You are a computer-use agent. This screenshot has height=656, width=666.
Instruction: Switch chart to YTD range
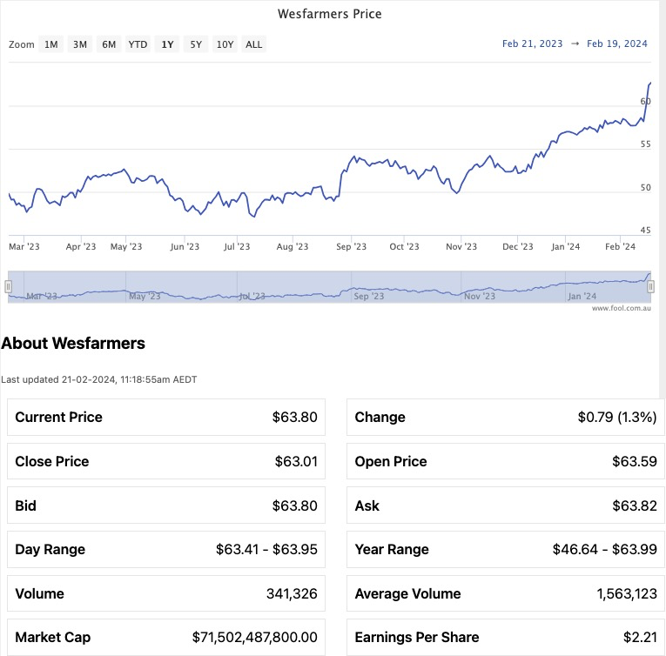(138, 44)
